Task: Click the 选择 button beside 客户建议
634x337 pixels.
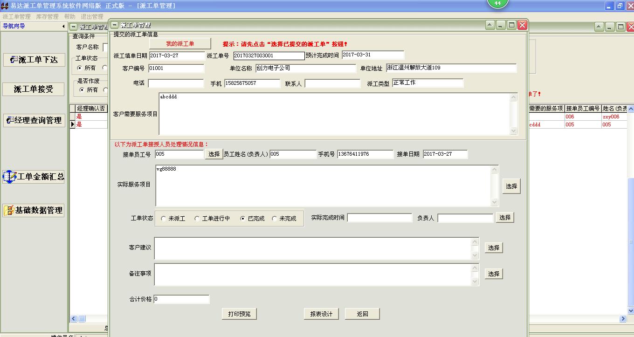Action: (x=494, y=248)
